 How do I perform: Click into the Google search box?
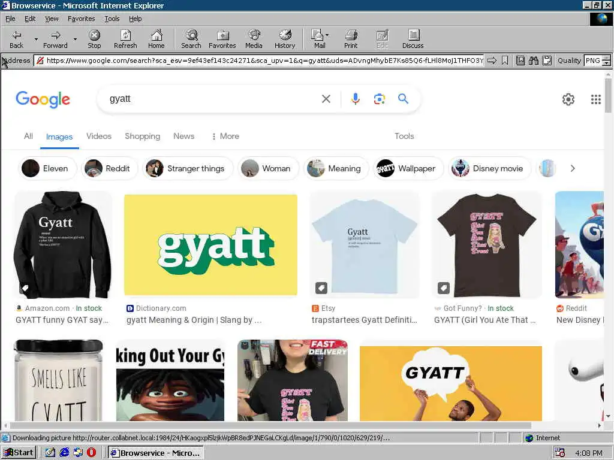pos(212,99)
